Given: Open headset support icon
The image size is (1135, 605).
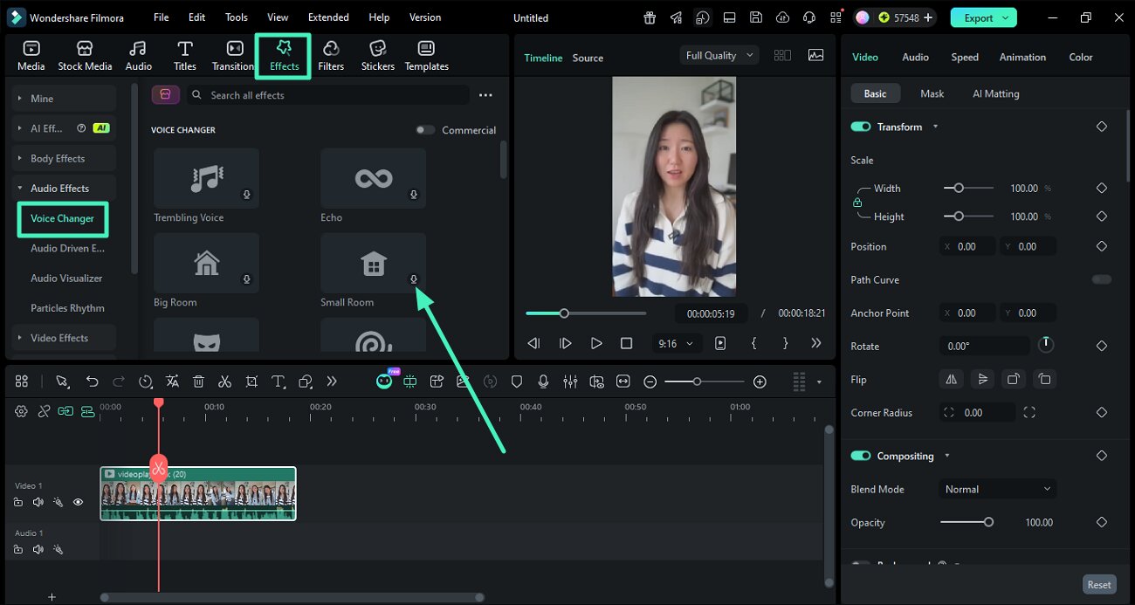Looking at the screenshot, I should tap(809, 17).
